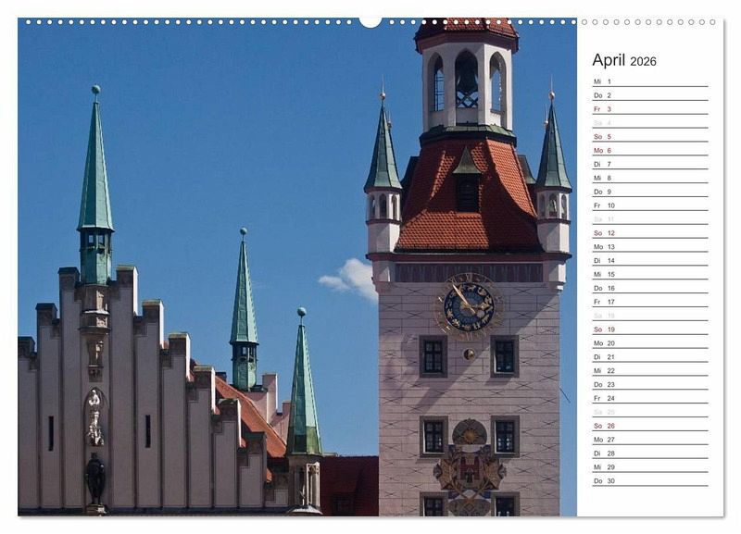The width and height of the screenshot is (741, 534).
Task: Select the "Di 28" day row
Action: pos(650,453)
